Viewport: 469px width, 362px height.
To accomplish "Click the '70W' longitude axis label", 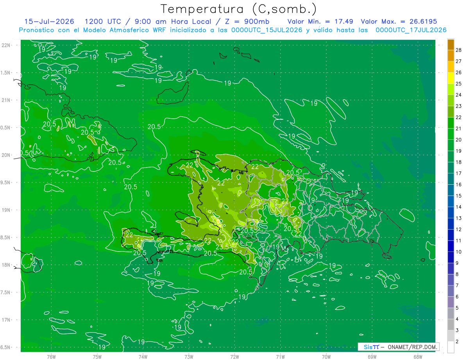I will 326,357.
